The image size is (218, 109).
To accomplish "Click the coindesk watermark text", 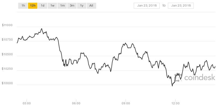I will coord(200,78).
